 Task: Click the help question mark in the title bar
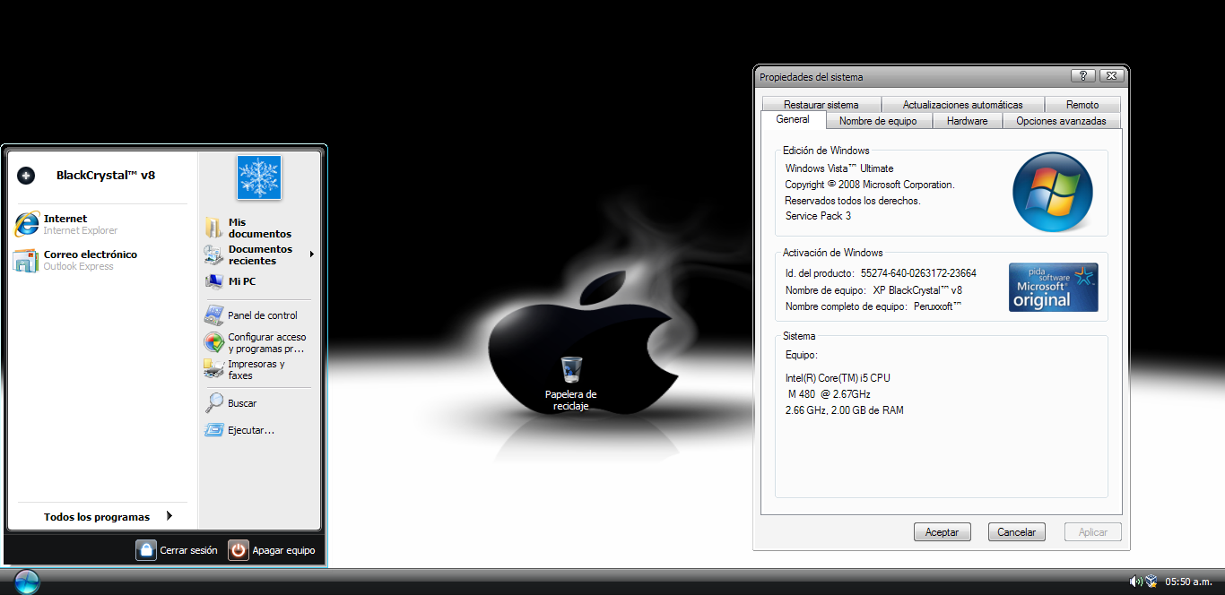point(1082,76)
